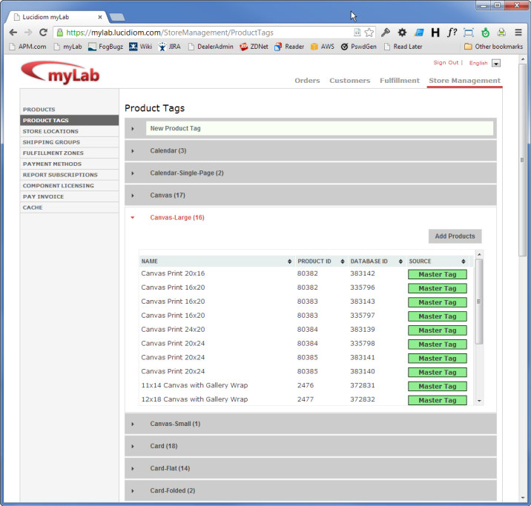The image size is (531, 506).
Task: Click the product table scrollbar down arrow
Action: pos(479,401)
